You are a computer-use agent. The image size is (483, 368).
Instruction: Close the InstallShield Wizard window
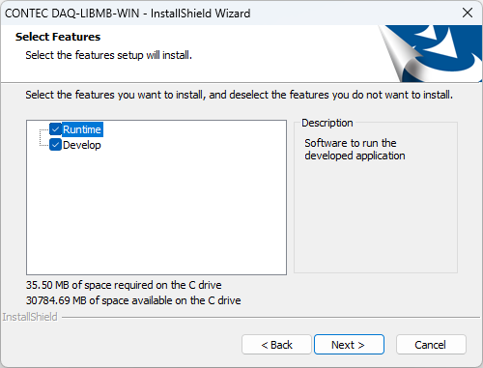coord(468,13)
